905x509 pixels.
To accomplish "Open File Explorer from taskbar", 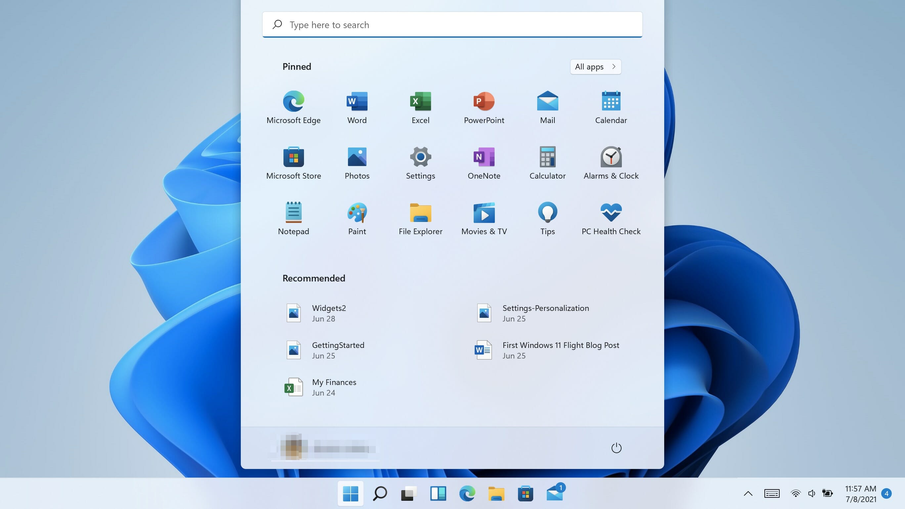I will tap(496, 493).
